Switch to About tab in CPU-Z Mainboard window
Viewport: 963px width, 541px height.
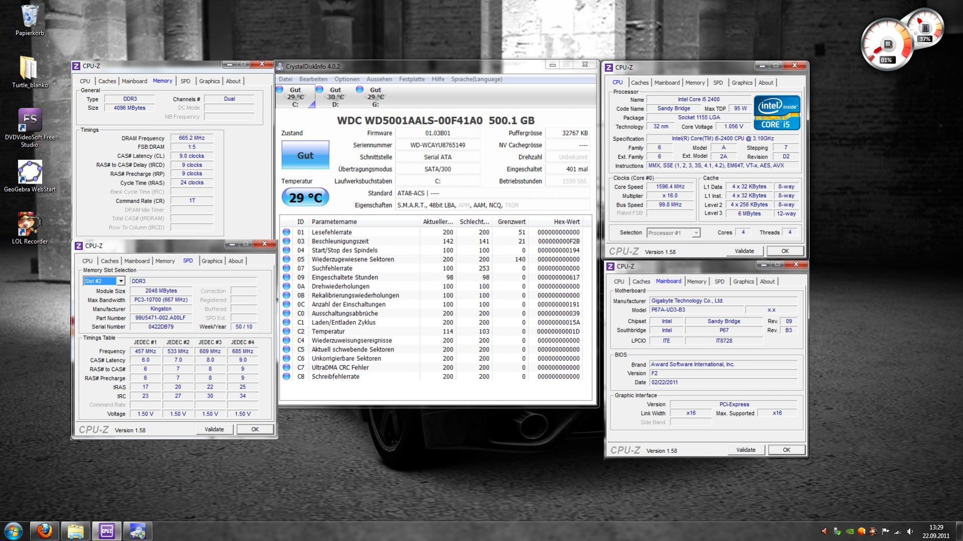click(x=767, y=282)
